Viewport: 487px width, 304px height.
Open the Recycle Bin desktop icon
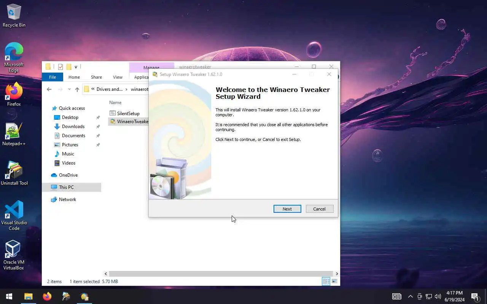[14, 16]
